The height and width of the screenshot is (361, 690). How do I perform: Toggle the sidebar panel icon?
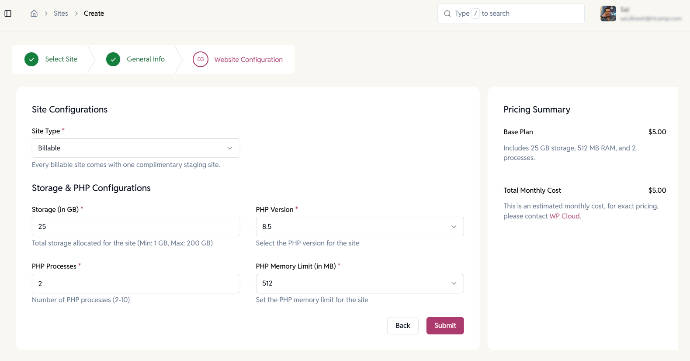[x=8, y=14]
